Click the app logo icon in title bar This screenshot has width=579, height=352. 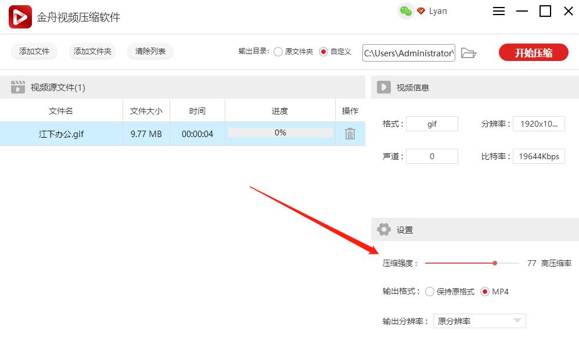(x=19, y=16)
